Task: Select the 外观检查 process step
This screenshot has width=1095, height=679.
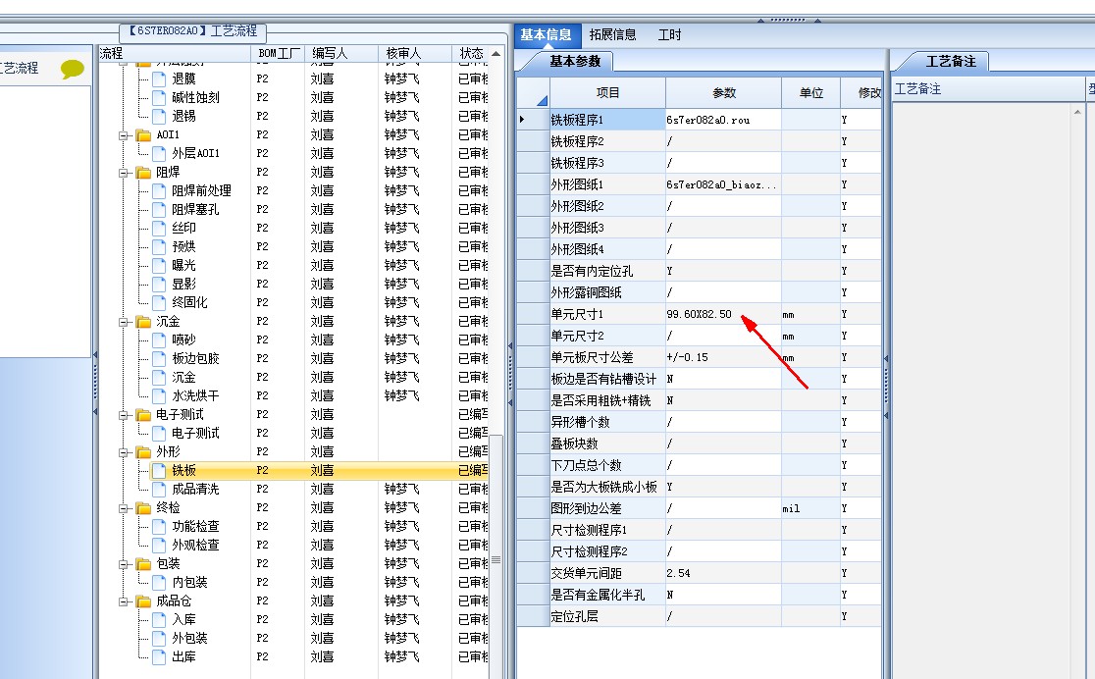Action: click(x=195, y=545)
